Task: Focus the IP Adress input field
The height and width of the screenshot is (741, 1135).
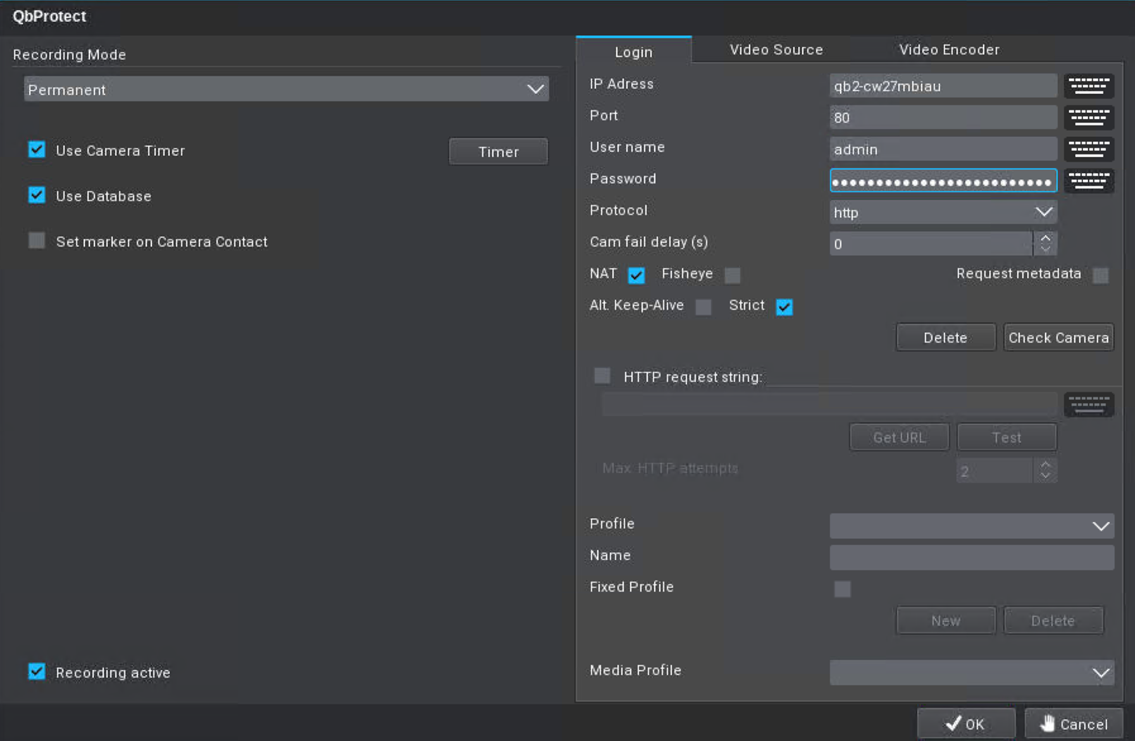Action: pos(943,86)
